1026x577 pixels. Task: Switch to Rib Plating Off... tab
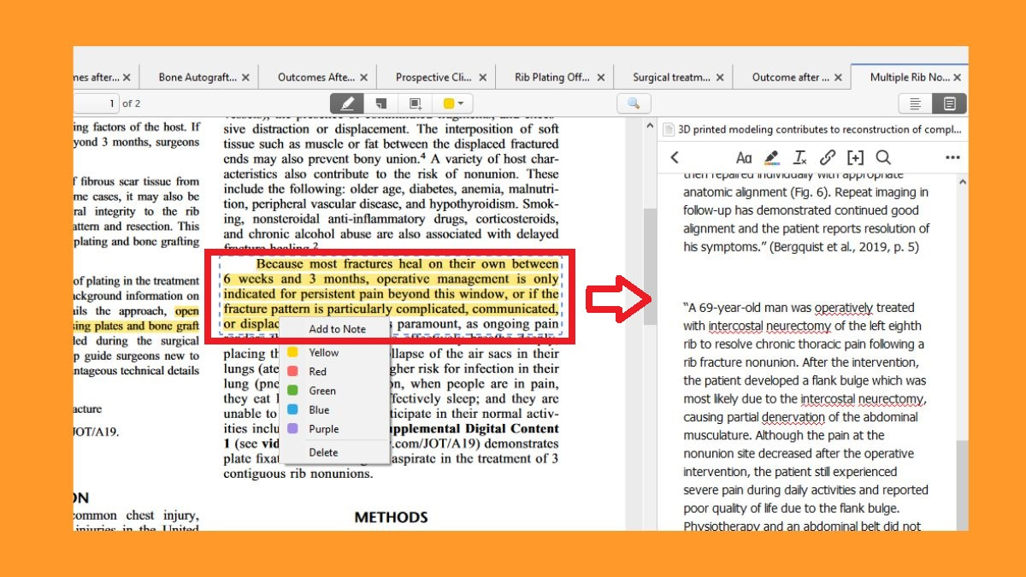[x=552, y=77]
